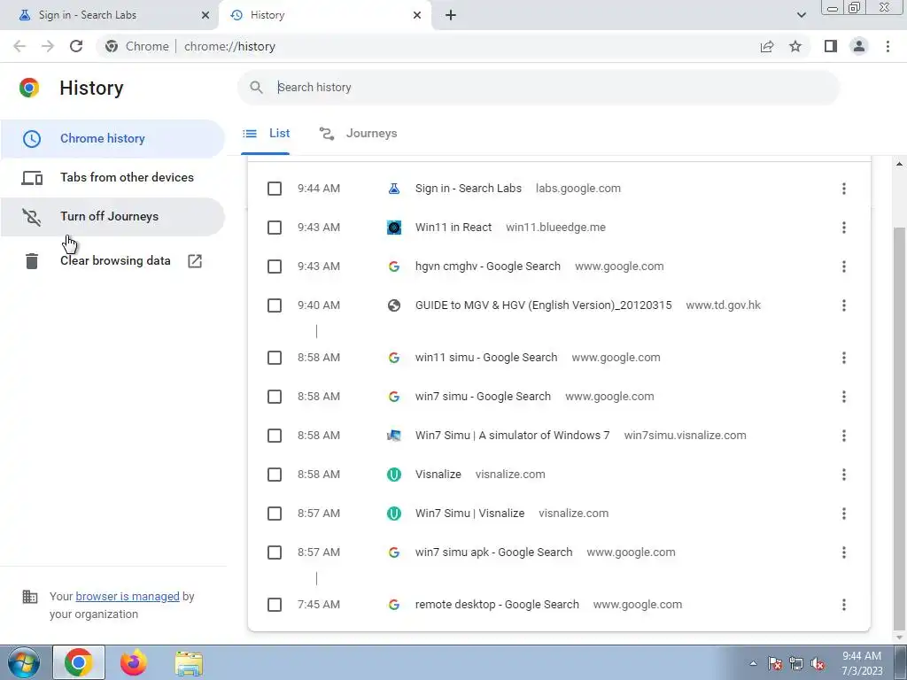Click the Win11 in React favicon
The image size is (907, 680).
tap(394, 228)
